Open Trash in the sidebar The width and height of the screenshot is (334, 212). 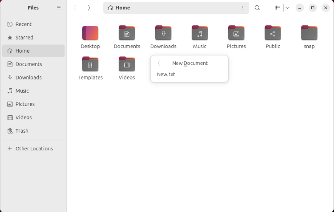(x=33, y=131)
